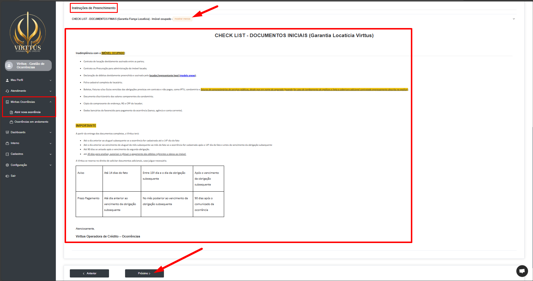The image size is (533, 281).
Task: Click the Virttus logo in sidebar
Action: pos(28,33)
